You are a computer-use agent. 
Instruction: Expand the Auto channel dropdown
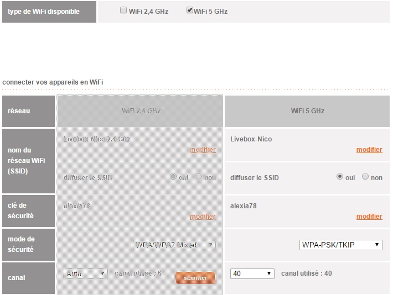[86, 273]
